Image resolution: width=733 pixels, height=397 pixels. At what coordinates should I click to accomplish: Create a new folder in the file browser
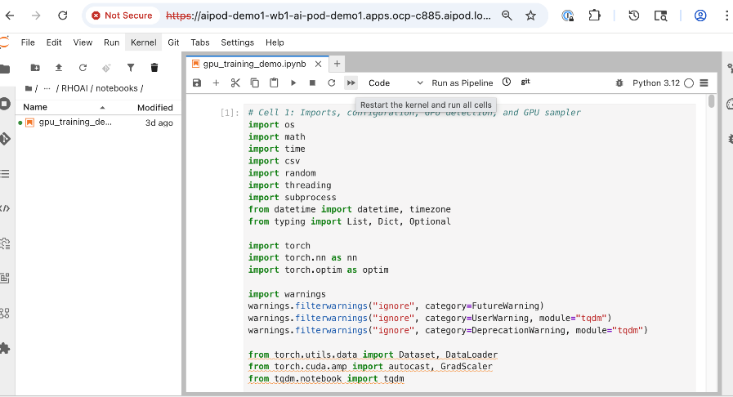[x=35, y=68]
